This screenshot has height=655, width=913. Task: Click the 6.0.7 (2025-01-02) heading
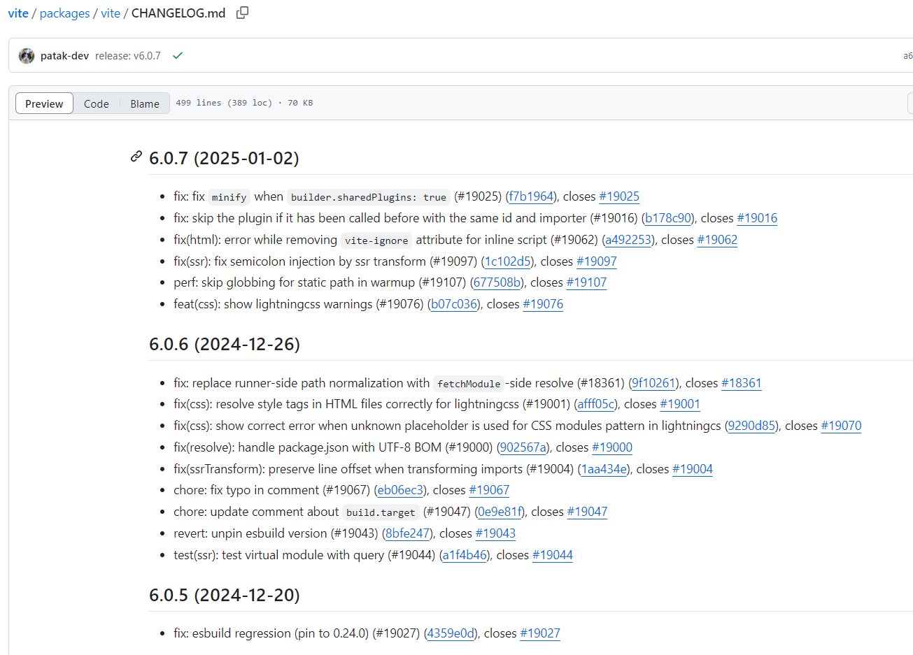tap(224, 158)
